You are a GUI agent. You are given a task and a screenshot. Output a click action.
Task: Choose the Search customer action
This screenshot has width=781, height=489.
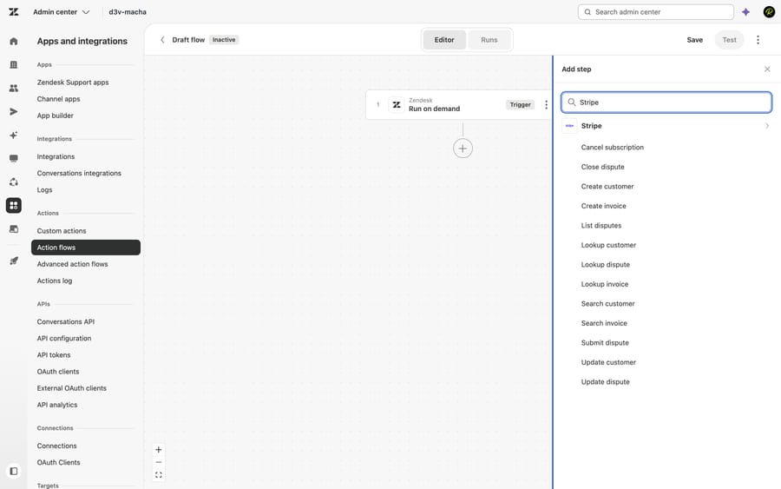(607, 304)
